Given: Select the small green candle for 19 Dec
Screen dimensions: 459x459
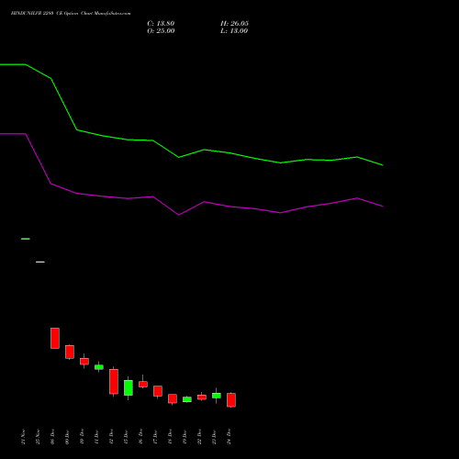Looking at the screenshot, I should (187, 399).
